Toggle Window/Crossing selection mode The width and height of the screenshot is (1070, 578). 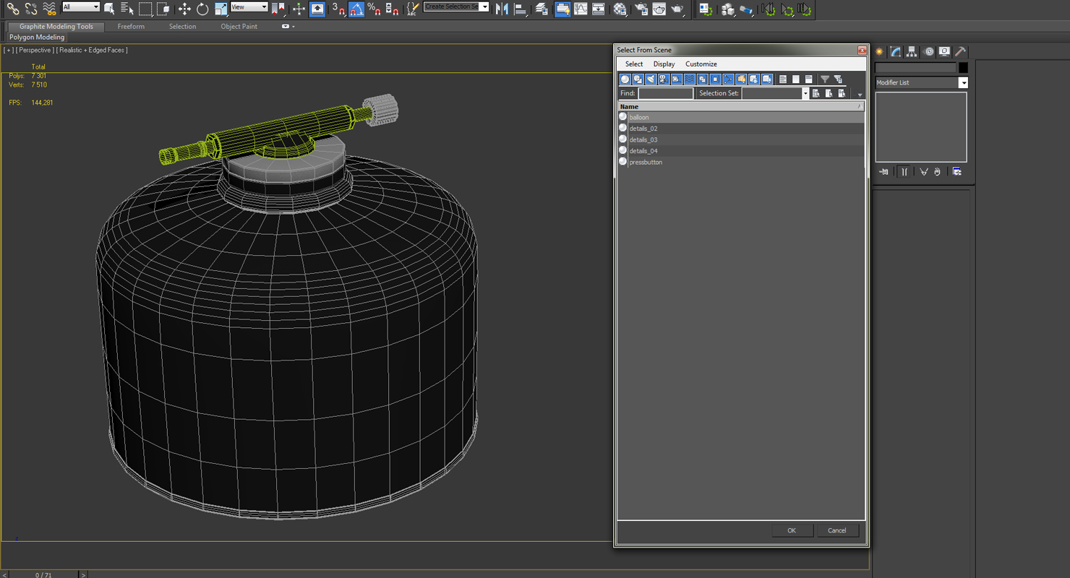[x=163, y=9]
